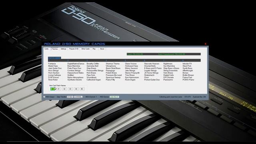Select the Shakuhachi patch
This screenshot has width=256, height=144.
pos(149,75)
